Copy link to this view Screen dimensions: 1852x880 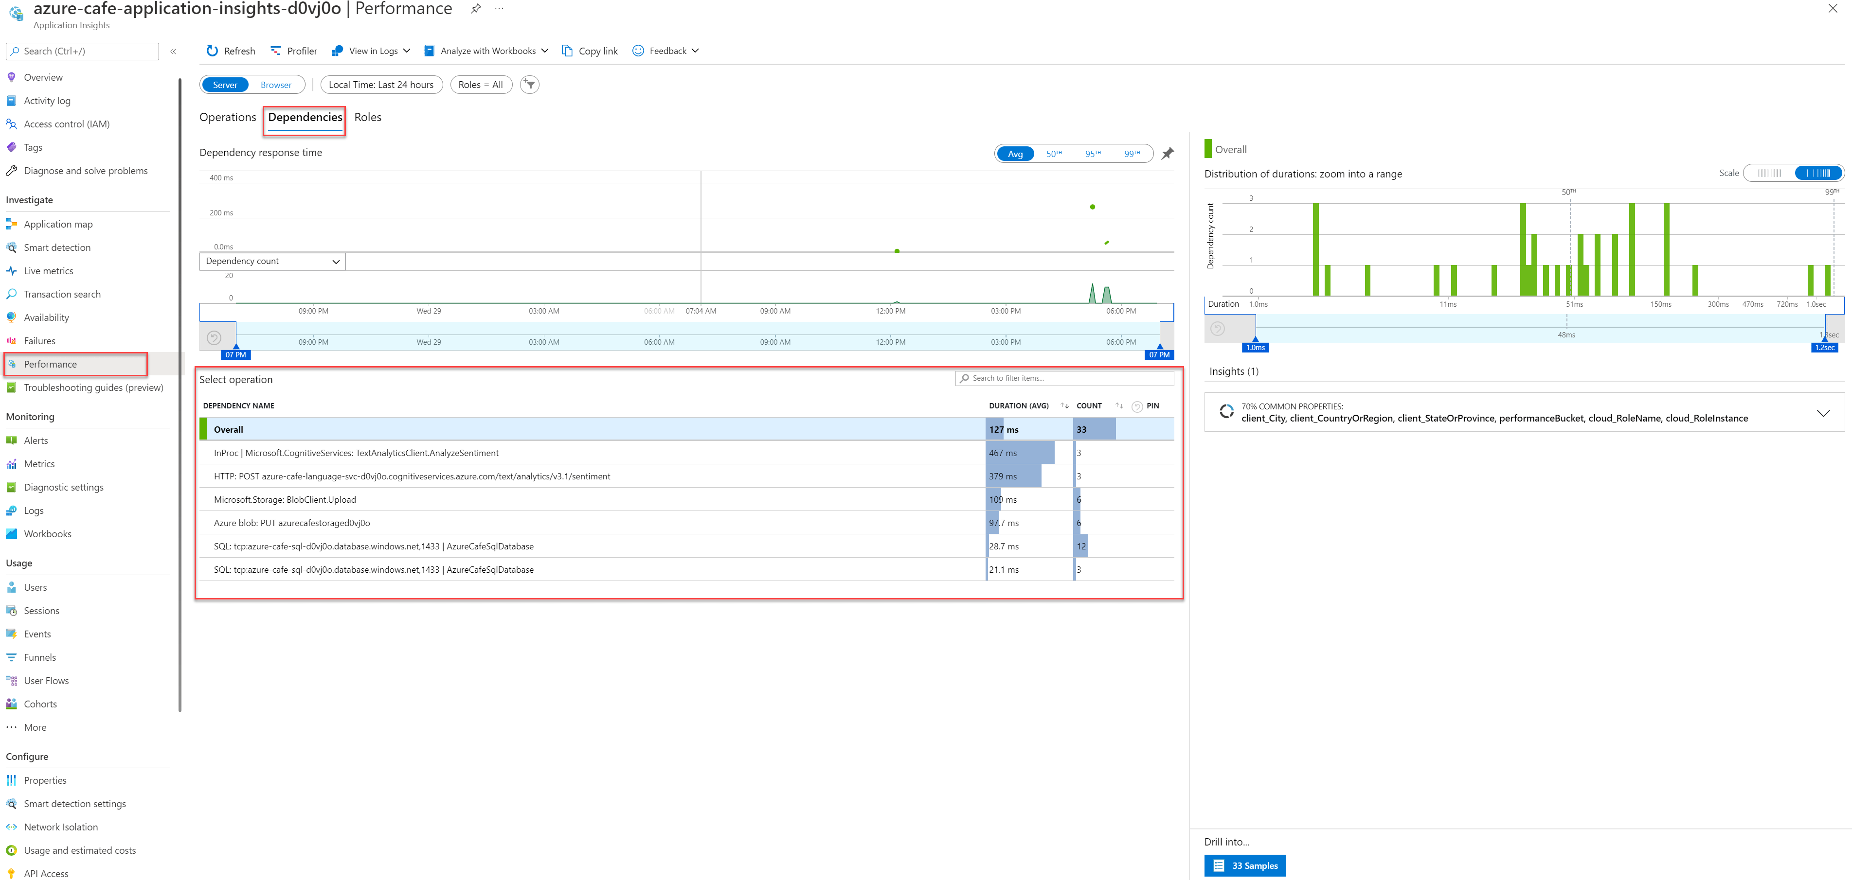590,50
